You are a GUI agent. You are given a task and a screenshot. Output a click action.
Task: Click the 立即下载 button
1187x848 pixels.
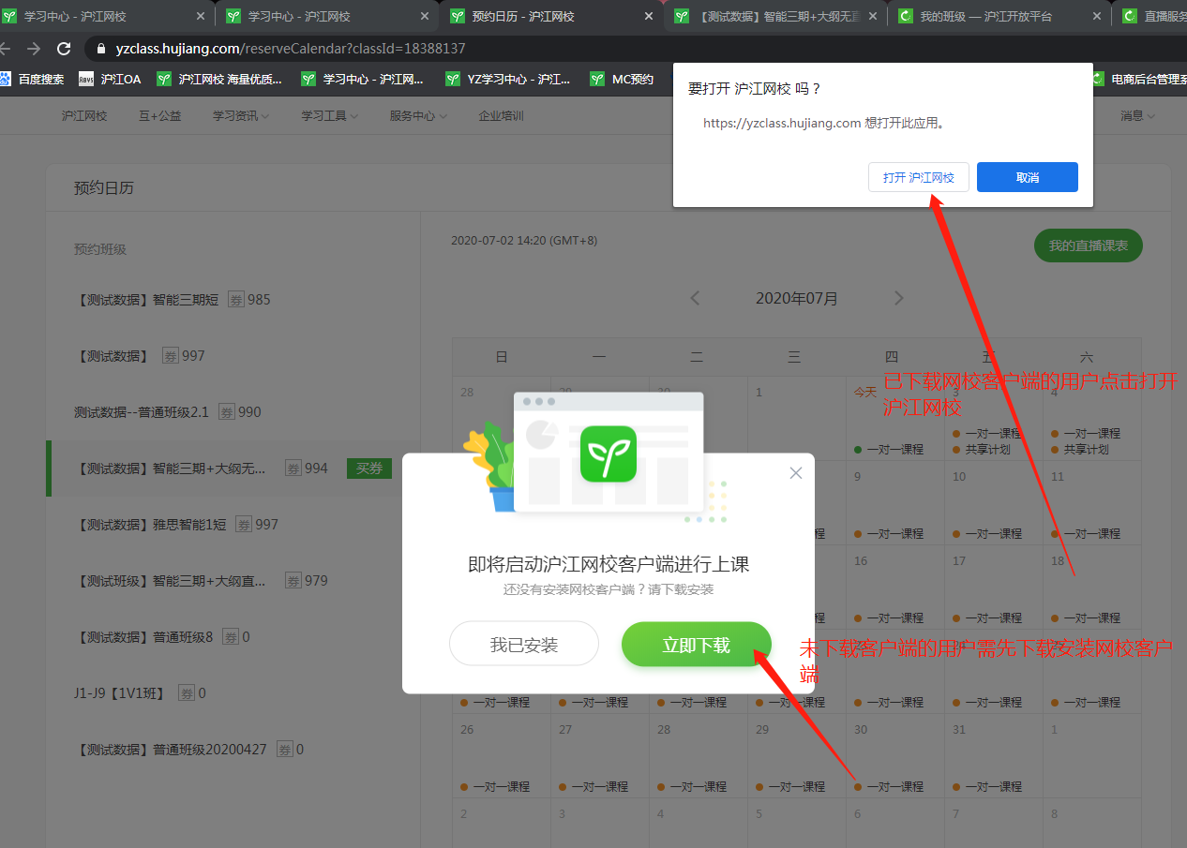tap(696, 645)
